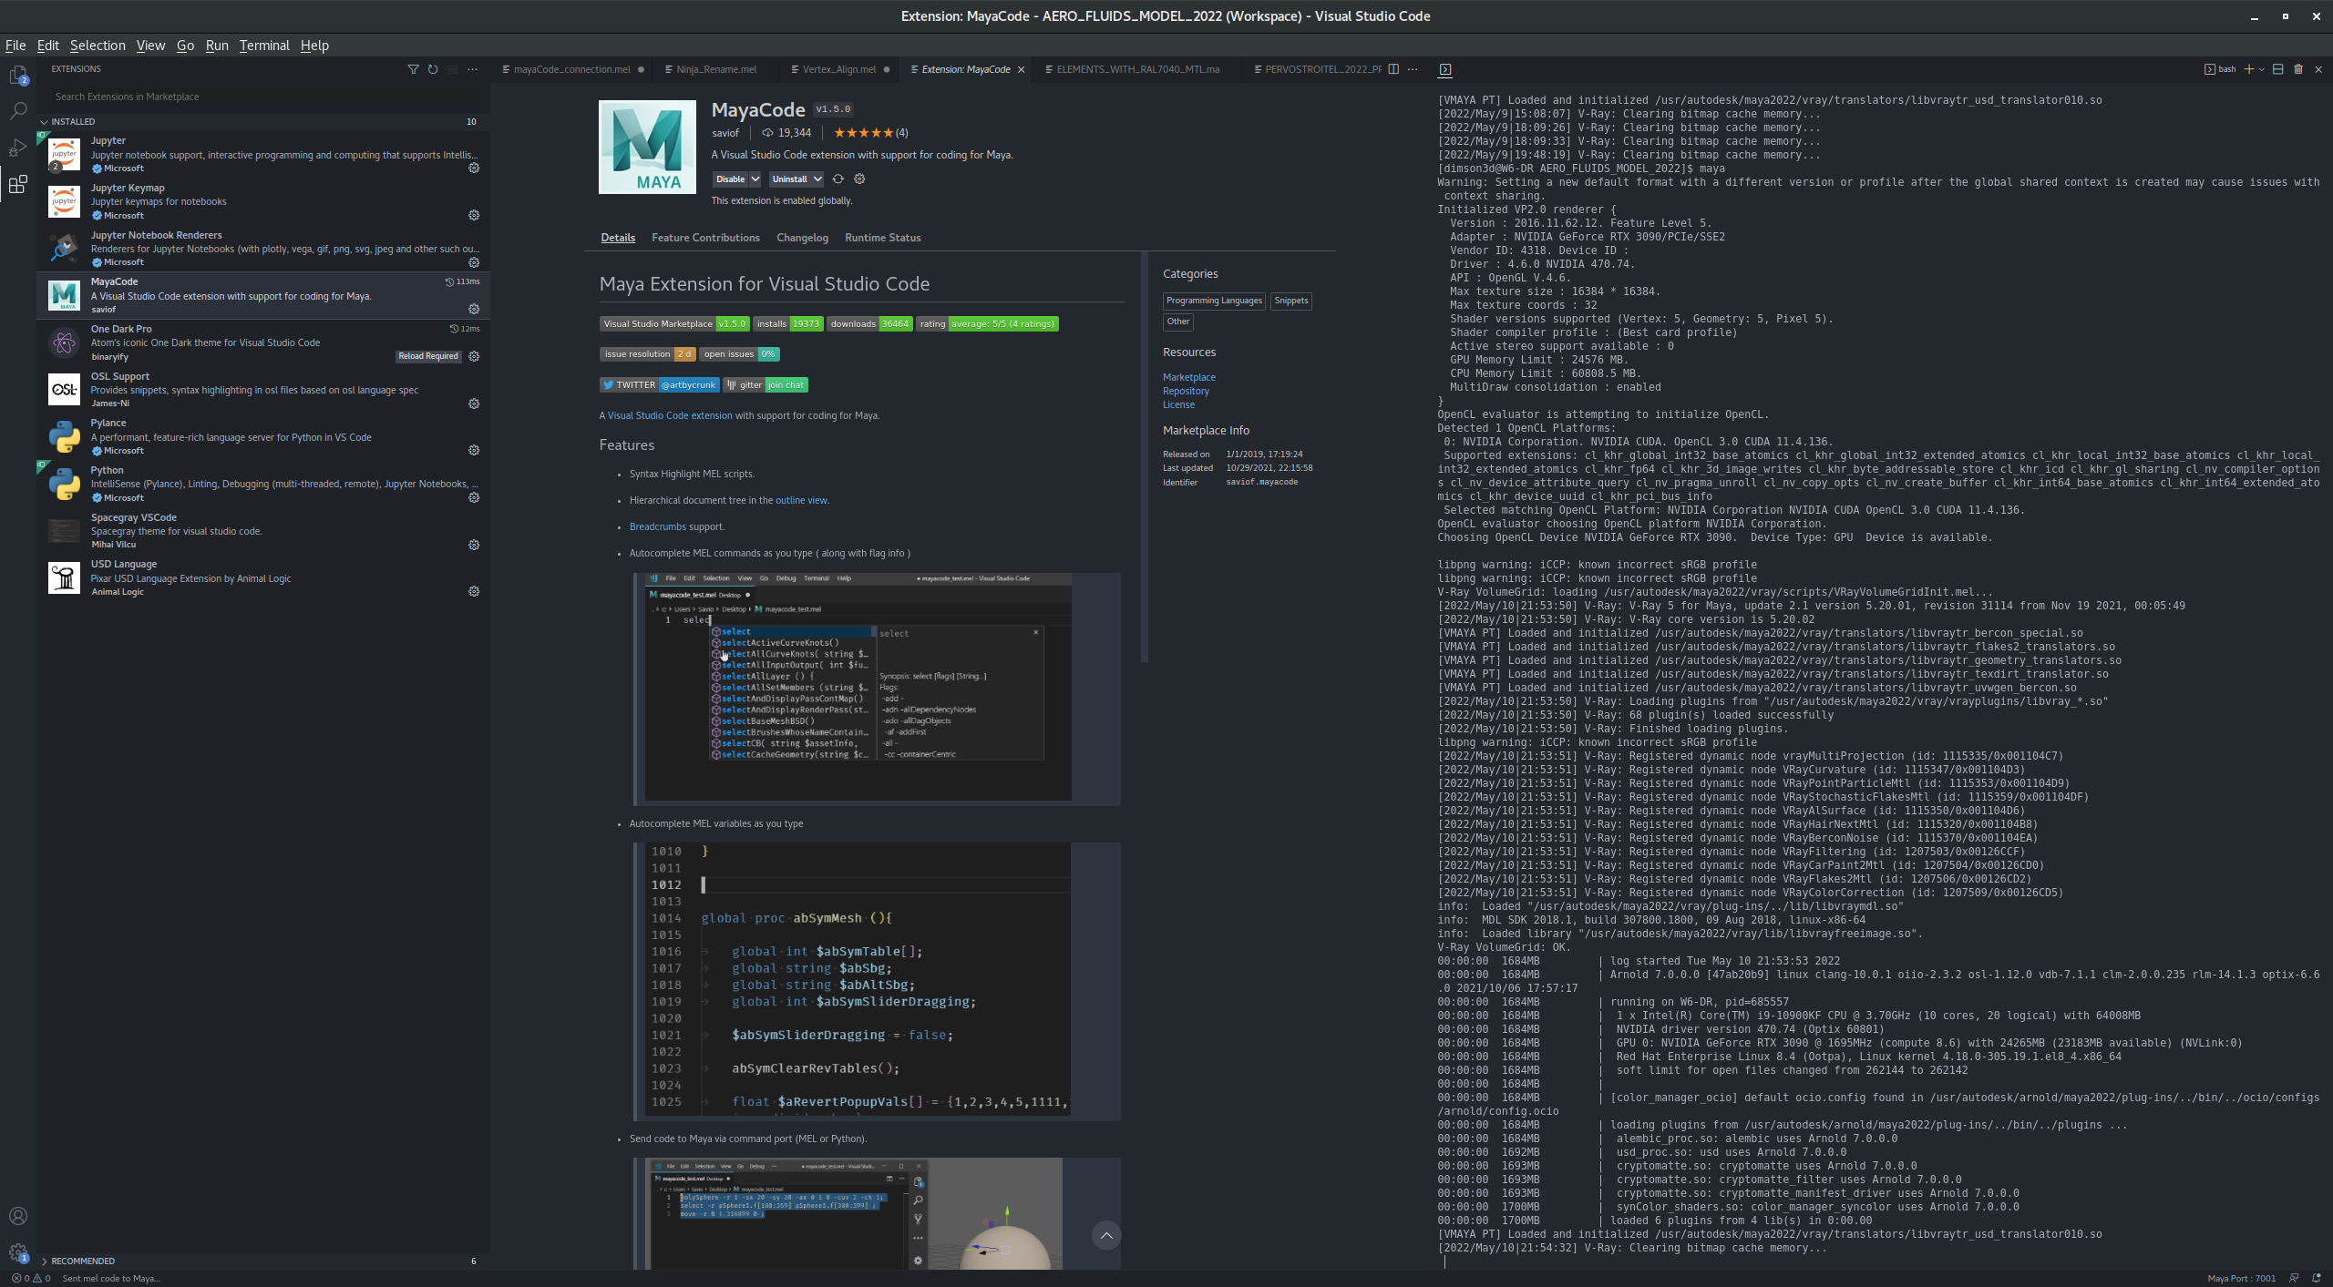2333x1287 pixels.
Task: Open the Terminal menu
Action: pyautogui.click(x=264, y=45)
